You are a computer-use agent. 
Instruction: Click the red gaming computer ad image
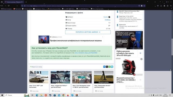pos(129,67)
